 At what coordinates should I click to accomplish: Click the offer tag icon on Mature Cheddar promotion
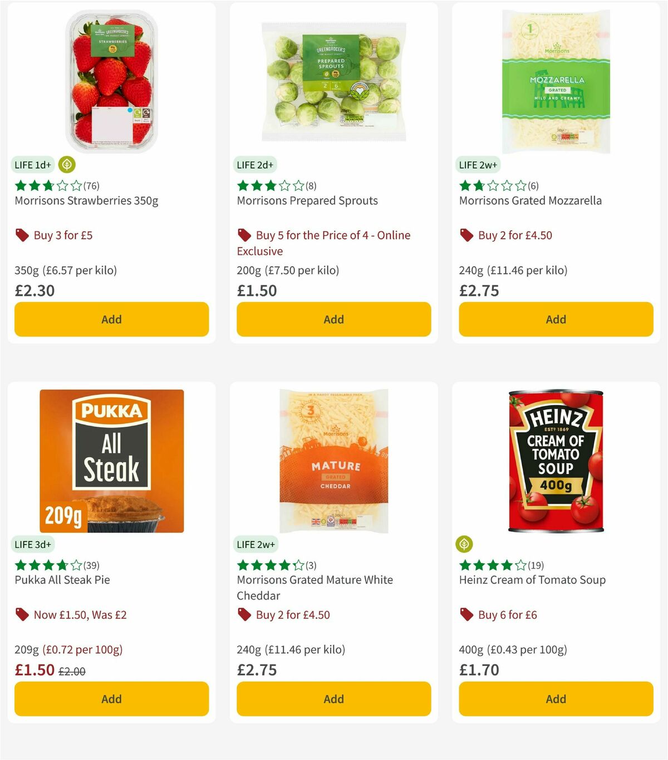click(244, 614)
